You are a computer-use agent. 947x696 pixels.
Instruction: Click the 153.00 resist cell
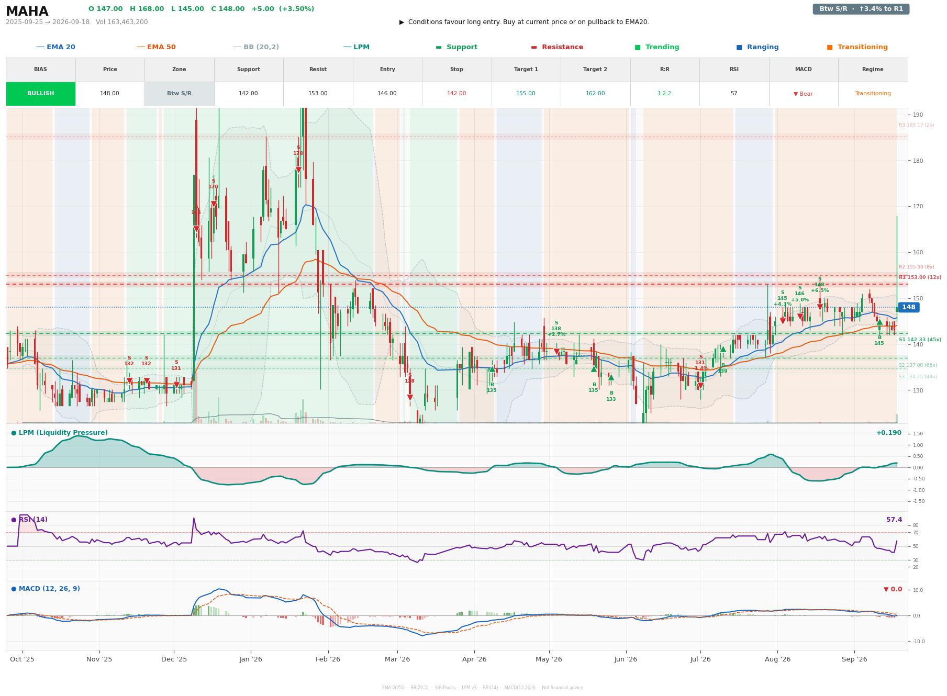[x=318, y=94]
